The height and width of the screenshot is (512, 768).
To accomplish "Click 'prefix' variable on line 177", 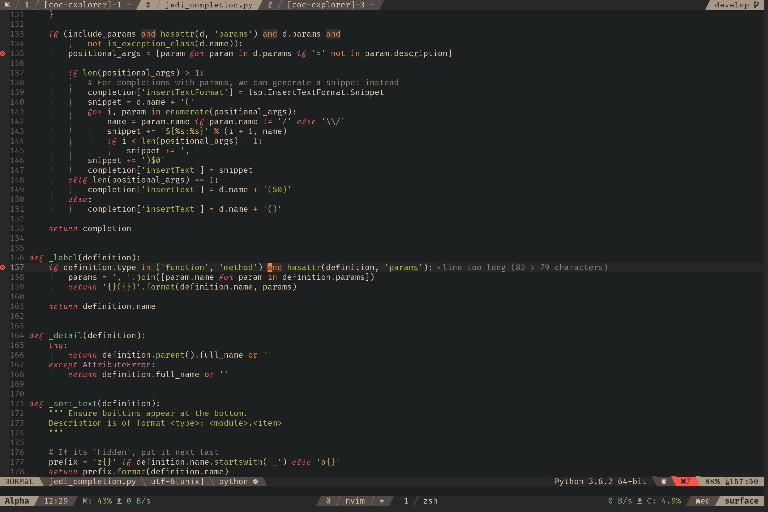I will click(63, 462).
